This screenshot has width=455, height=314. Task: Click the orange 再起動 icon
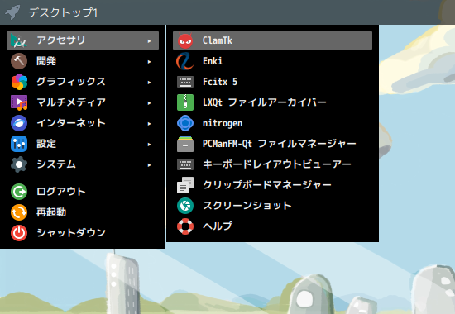(19, 212)
